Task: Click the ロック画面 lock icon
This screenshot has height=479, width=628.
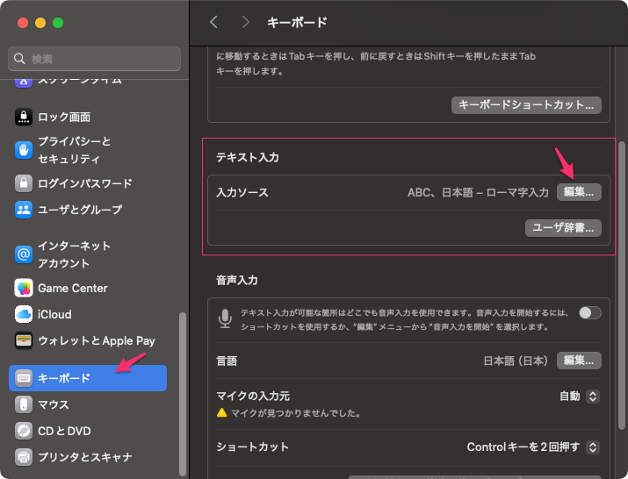Action: [x=24, y=117]
